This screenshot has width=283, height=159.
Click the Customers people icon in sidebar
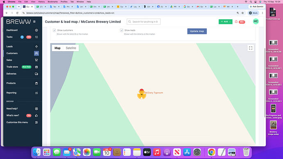point(37,53)
